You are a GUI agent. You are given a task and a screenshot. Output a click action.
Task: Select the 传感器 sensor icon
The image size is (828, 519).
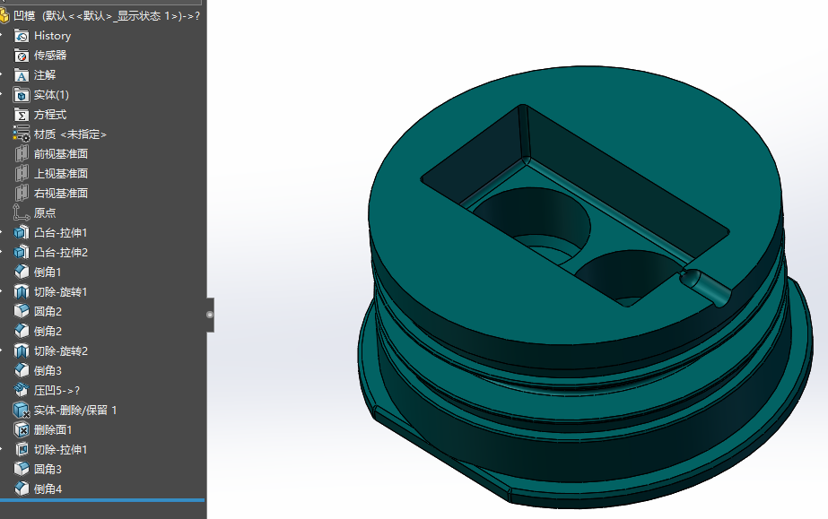pos(22,56)
